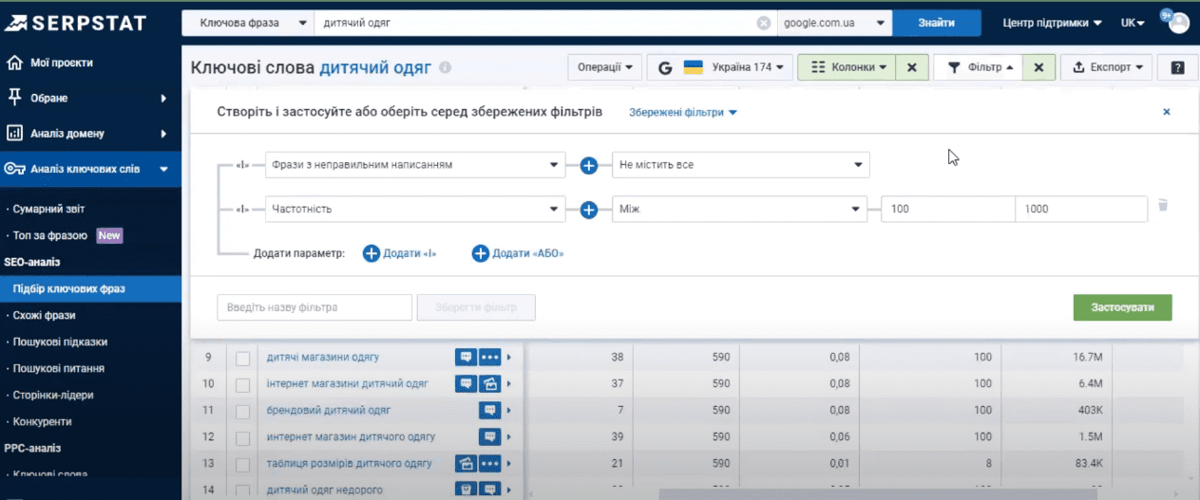
Task: Collapse Аналіз ключових слів section
Action: [x=90, y=169]
